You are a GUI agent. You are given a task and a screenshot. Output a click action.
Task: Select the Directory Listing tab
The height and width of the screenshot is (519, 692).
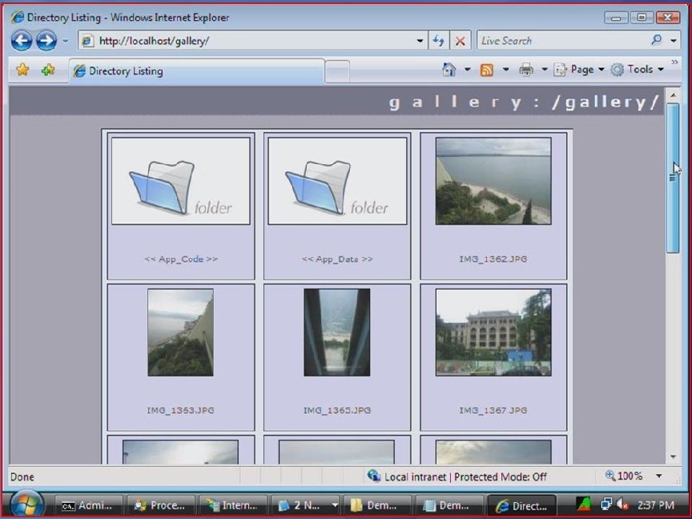click(x=197, y=71)
